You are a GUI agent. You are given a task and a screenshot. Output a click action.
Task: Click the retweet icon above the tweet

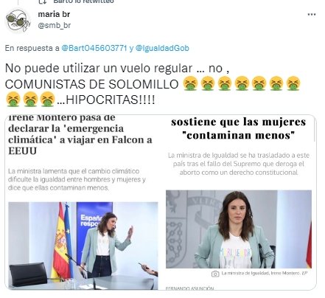(x=43, y=1)
